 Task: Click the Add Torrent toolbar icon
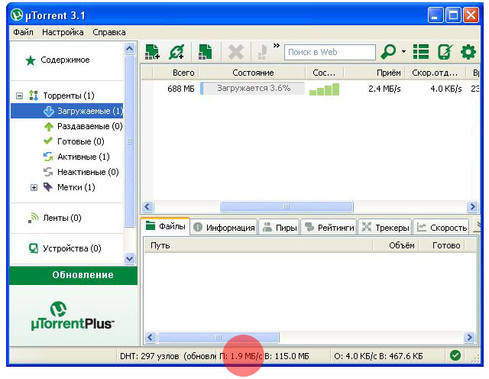152,52
